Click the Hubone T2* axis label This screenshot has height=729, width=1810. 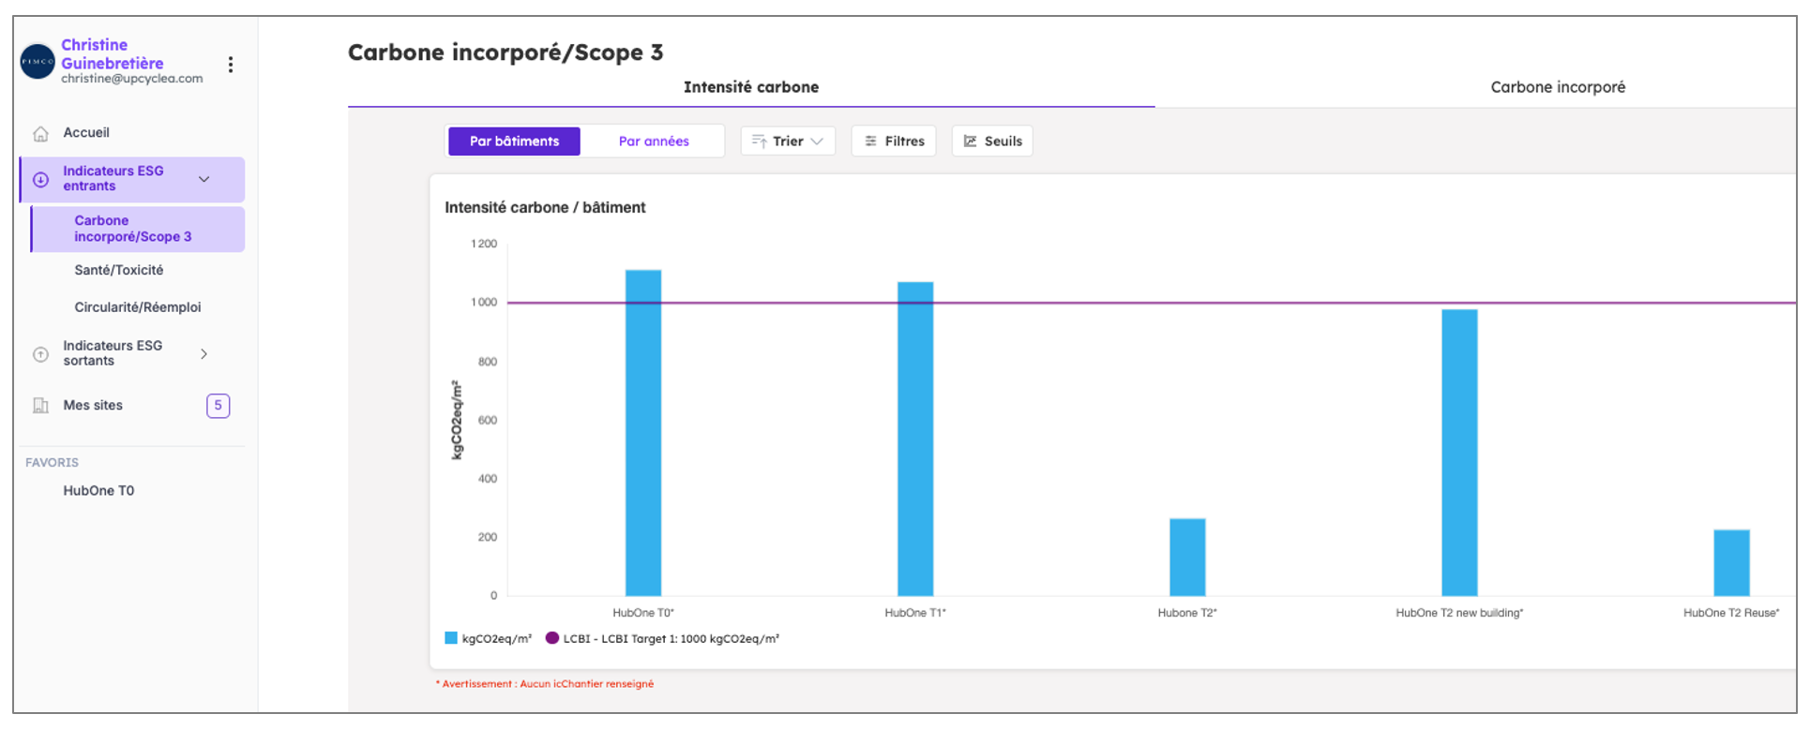[x=1187, y=613]
